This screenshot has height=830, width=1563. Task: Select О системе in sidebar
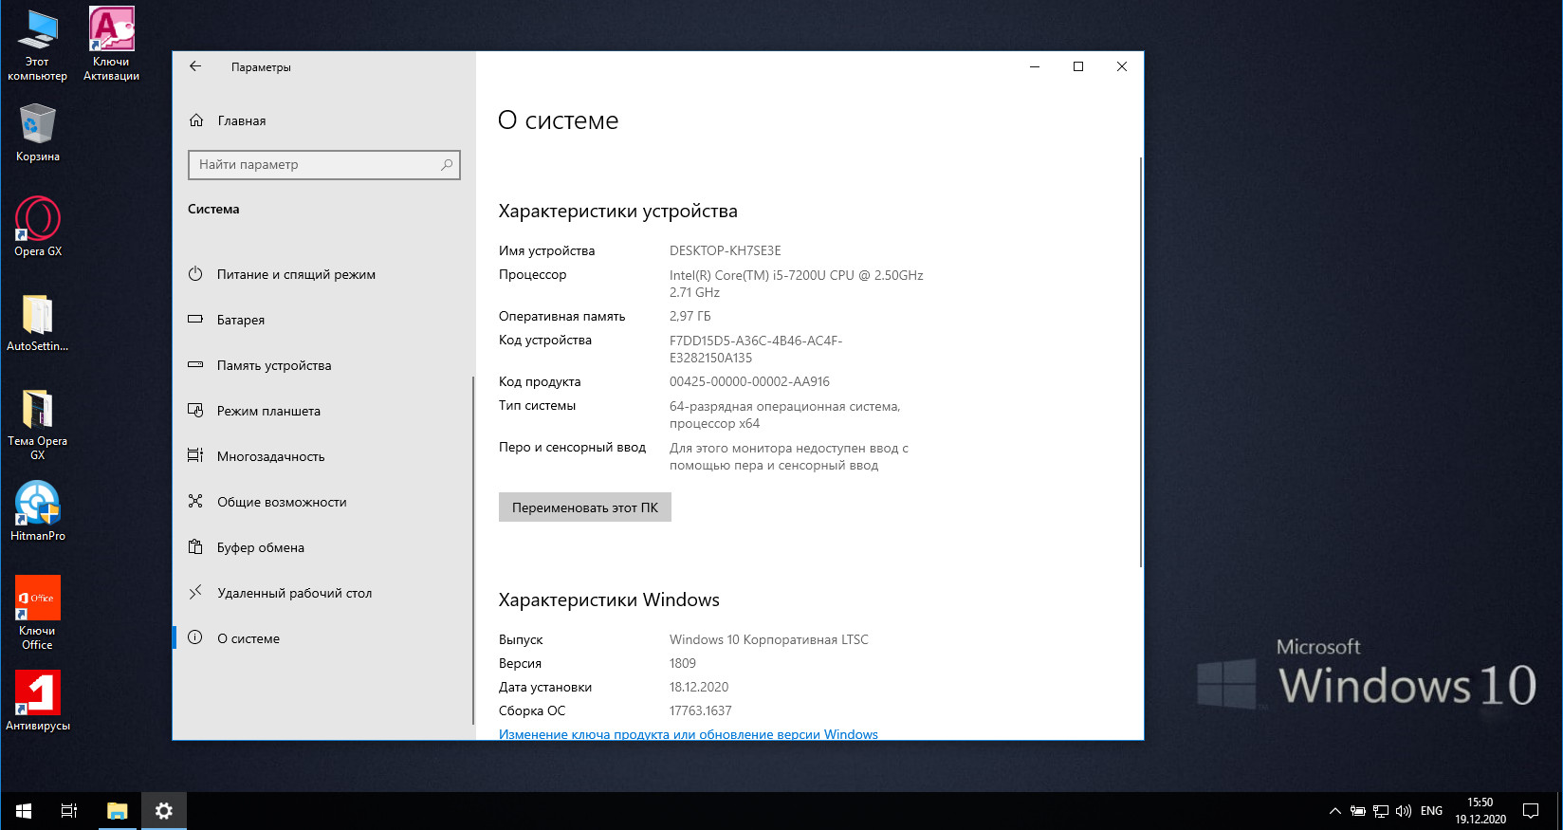(x=322, y=638)
